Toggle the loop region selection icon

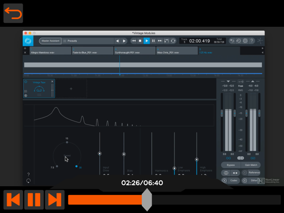[x=166, y=41]
